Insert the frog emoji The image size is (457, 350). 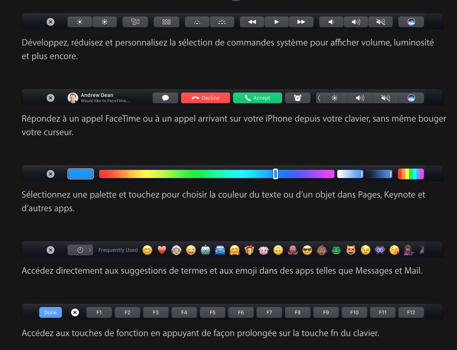pos(336,250)
